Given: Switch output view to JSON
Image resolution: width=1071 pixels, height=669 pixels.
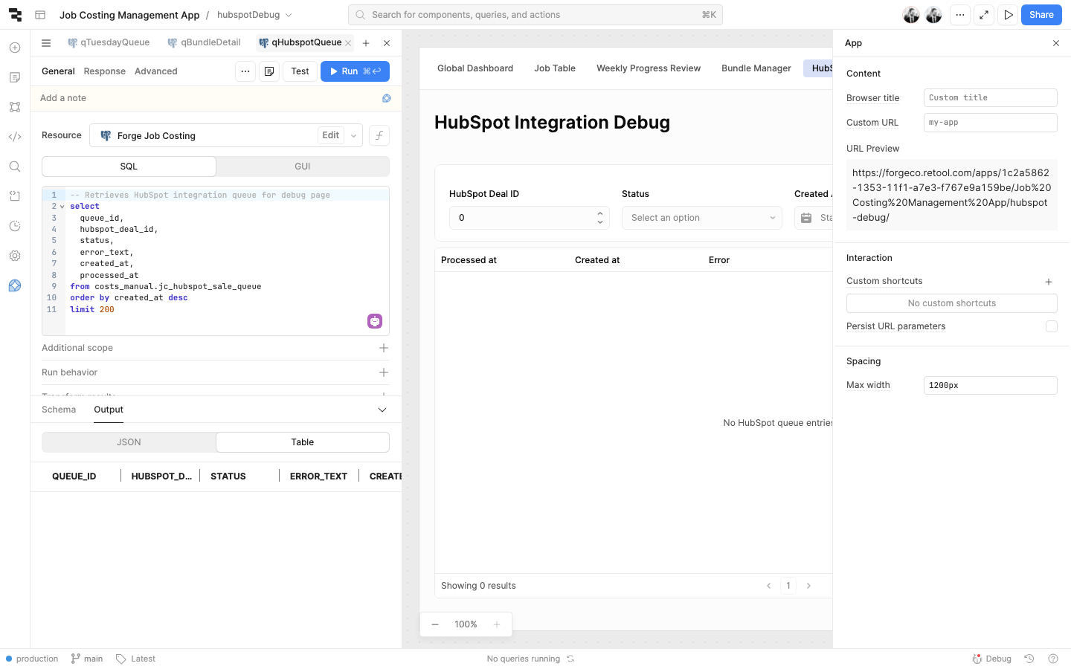Looking at the screenshot, I should pos(129,442).
